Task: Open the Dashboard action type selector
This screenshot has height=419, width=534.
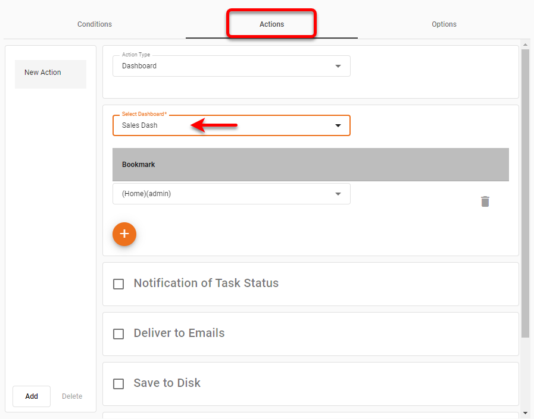Action: pyautogui.click(x=231, y=66)
